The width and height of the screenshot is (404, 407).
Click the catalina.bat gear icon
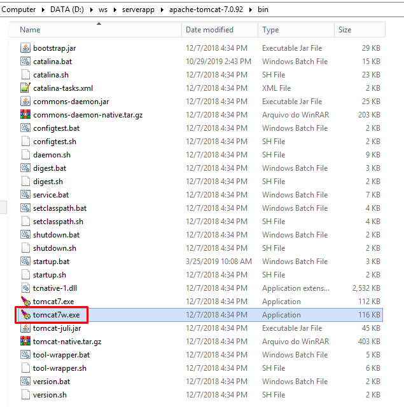[25, 61]
